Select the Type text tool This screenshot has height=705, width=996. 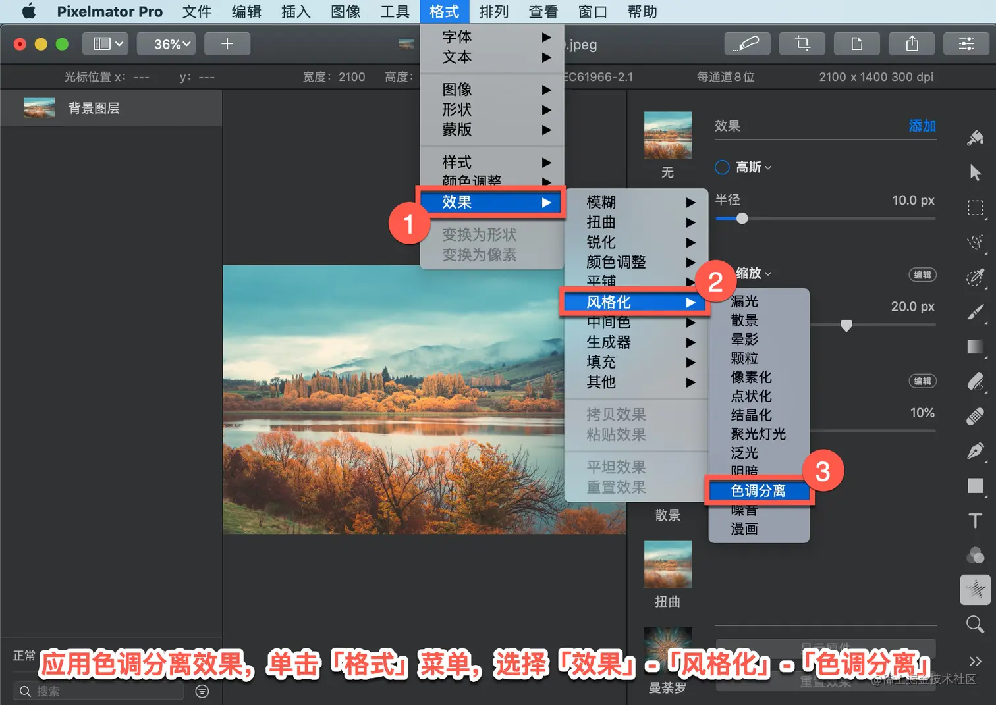click(976, 521)
